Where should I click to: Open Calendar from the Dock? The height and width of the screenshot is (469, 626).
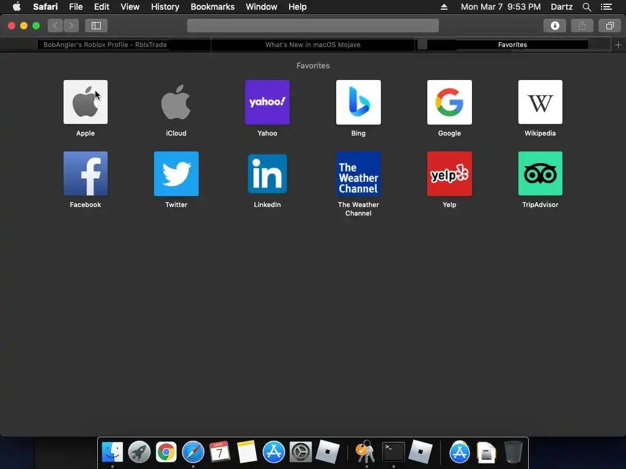(x=219, y=452)
